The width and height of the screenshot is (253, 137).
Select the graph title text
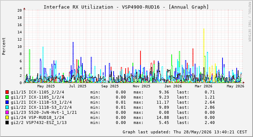126,7
